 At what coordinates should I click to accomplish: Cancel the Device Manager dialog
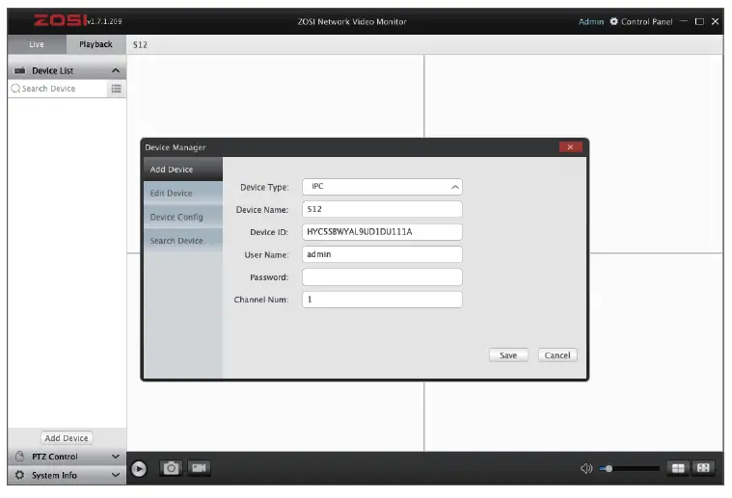click(557, 355)
